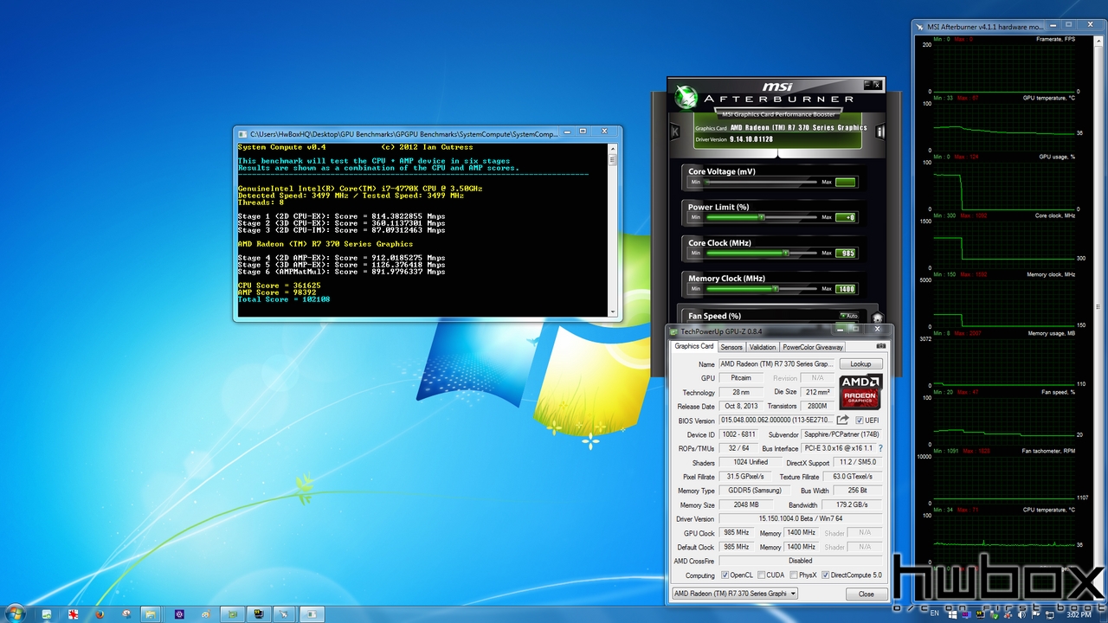This screenshot has width=1108, height=623.
Task: Open the PowerColor Giveaway tab
Action: [x=813, y=347]
